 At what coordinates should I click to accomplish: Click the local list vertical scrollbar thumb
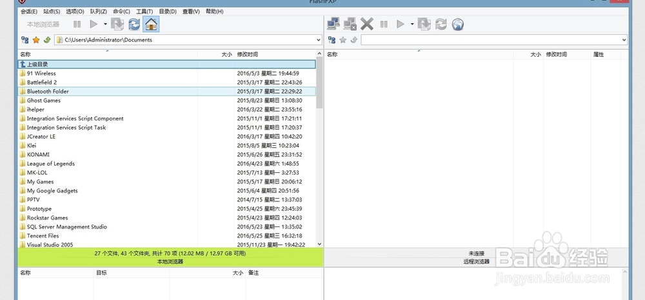[x=319, y=83]
